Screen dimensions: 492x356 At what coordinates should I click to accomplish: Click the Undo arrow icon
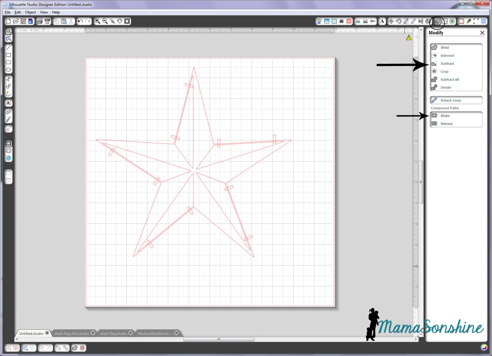coord(80,21)
